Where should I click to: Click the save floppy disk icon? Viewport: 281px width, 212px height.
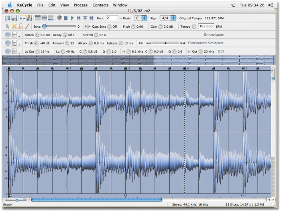(x=14, y=18)
